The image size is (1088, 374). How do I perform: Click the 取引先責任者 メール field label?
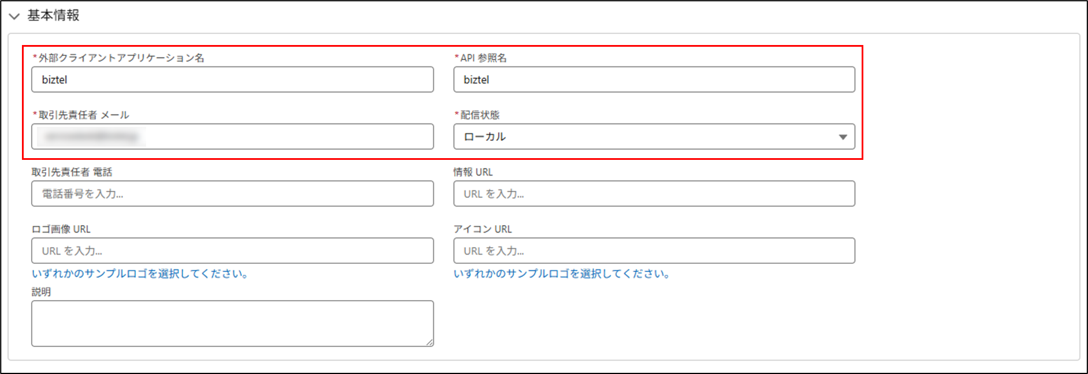[84, 115]
